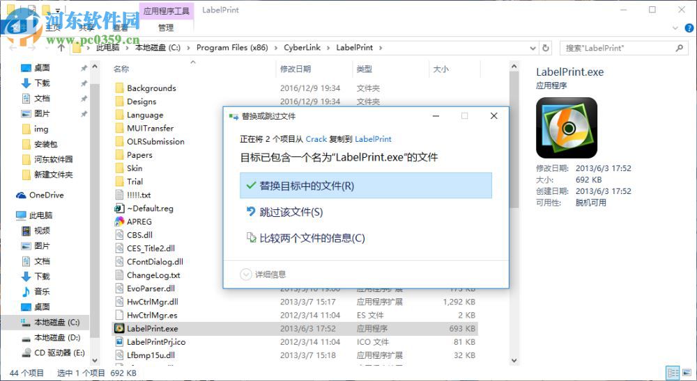This screenshot has width=697, height=381.
Task: Expand breadcrumb arrow after LabelPrint
Action: click(x=381, y=48)
